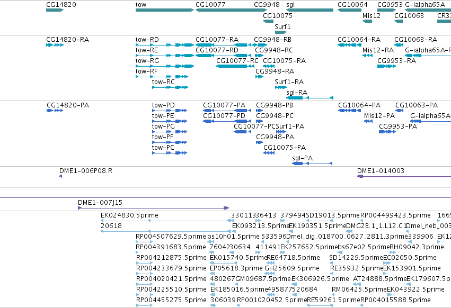Select the Mis12 gene

367,21
